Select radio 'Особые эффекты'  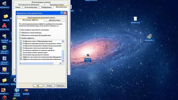click(20, 38)
